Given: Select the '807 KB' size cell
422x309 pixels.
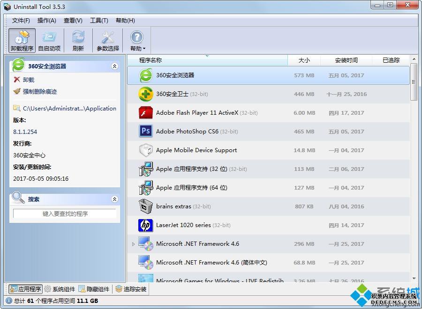Looking at the screenshot, I should pyautogui.click(x=304, y=206).
